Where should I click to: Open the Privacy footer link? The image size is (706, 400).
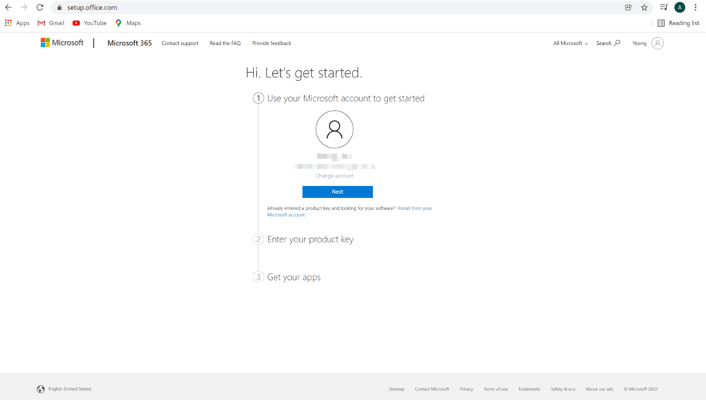(x=466, y=389)
